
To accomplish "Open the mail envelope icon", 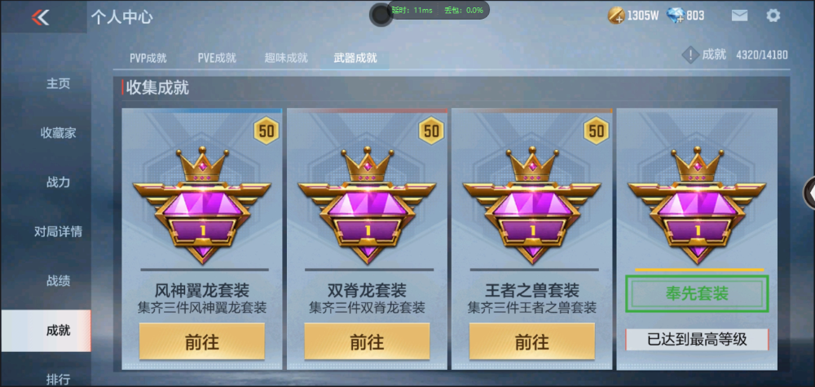I will click(739, 15).
